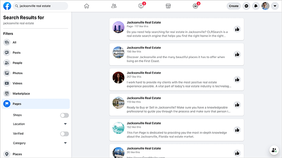Image resolution: width=282 pixels, height=158 pixels.
Task: Select the Posts filter
Action: click(35, 53)
